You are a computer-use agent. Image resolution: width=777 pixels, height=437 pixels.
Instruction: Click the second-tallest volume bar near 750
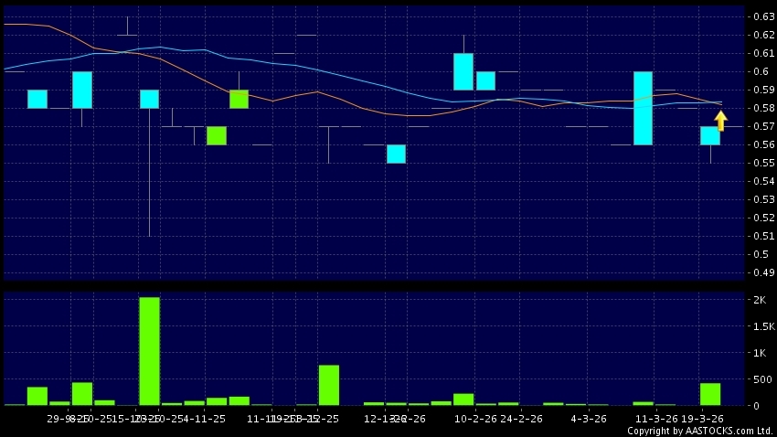(x=329, y=385)
